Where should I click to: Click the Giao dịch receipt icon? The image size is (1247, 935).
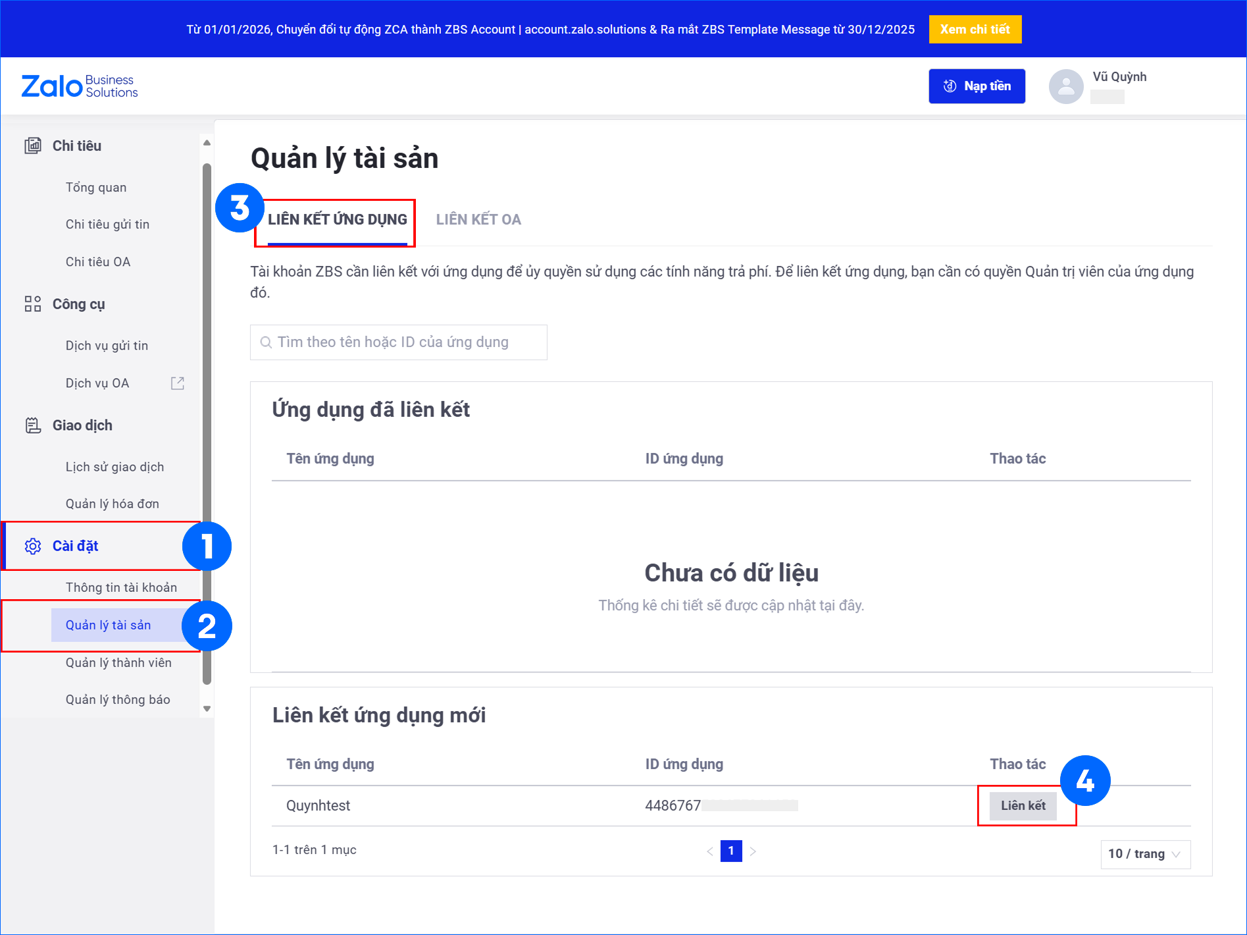[x=32, y=425]
